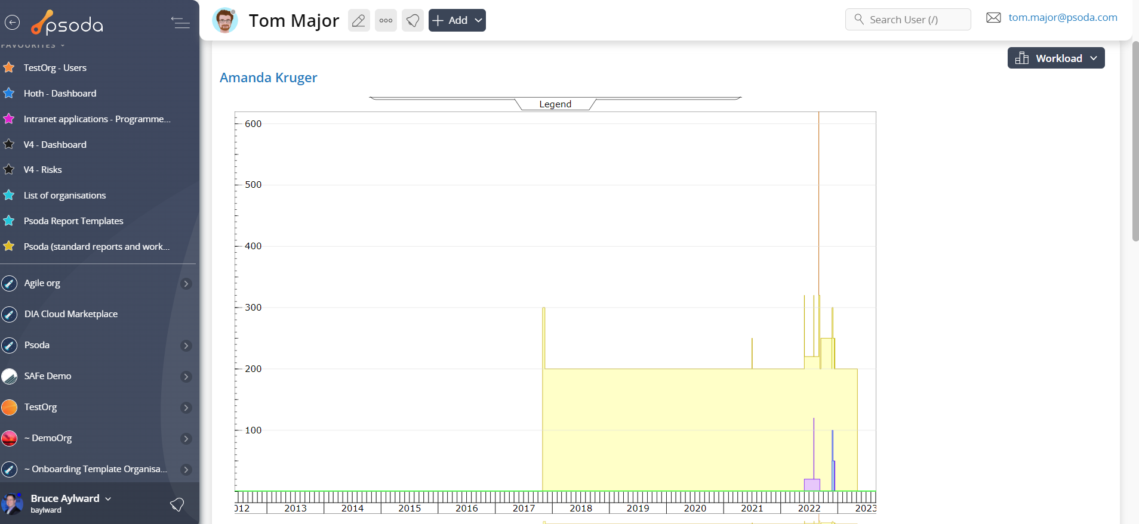Click the purple workload bar in 2022
This screenshot has height=524, width=1139.
812,485
